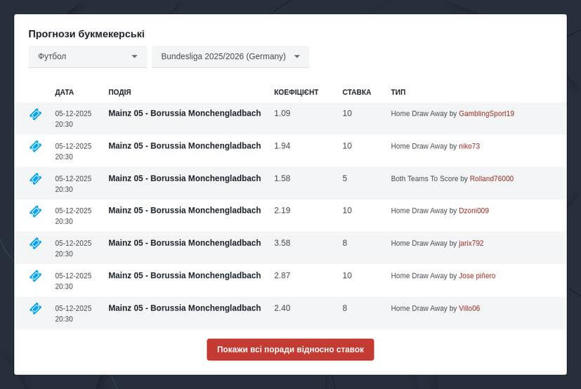Click the arrow on the Bundesliga selector
The height and width of the screenshot is (389, 581).
[297, 57]
